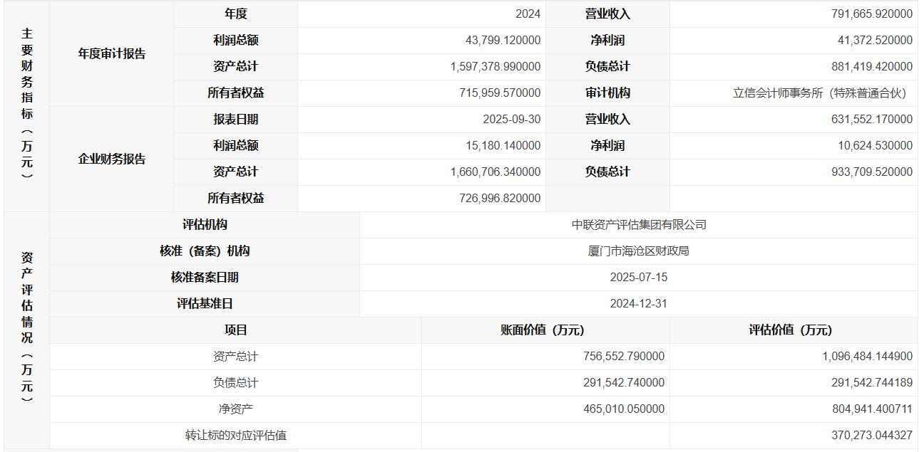Click the 核准备案日期 label cell
This screenshot has width=924, height=452.
pyautogui.click(x=205, y=278)
